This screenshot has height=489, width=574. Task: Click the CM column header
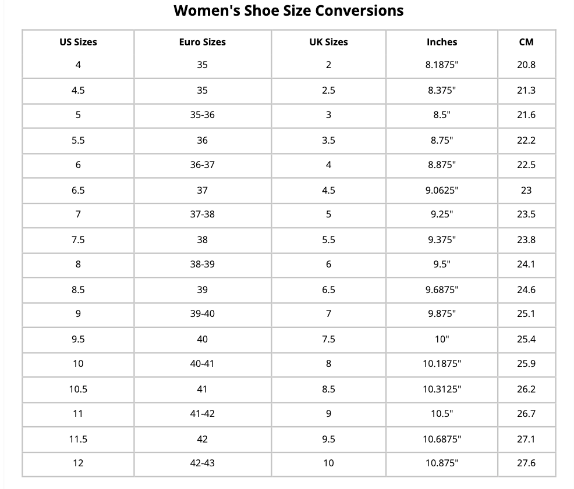pyautogui.click(x=526, y=42)
